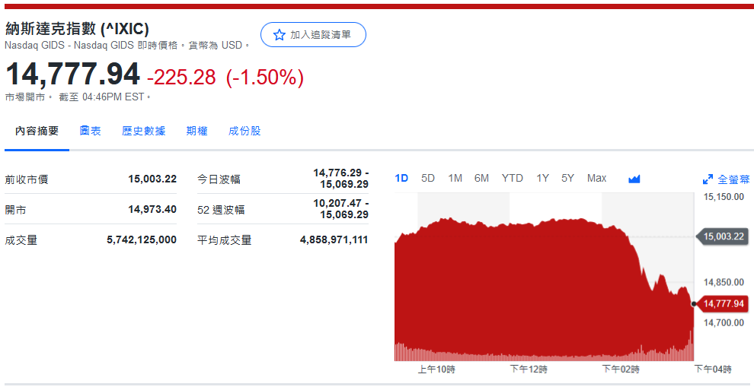Open the 成份股 tab
Viewport: 754px width, 390px height.
[244, 131]
